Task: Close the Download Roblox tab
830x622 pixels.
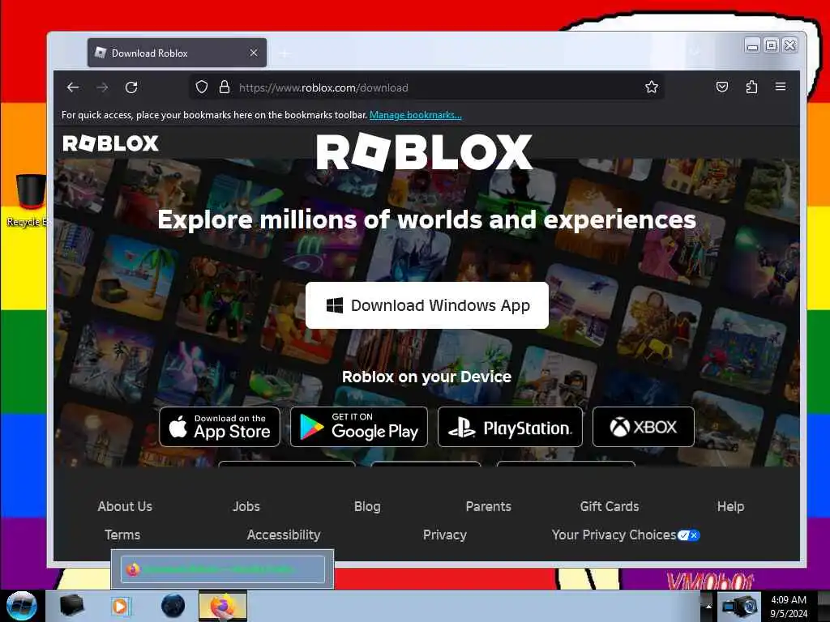Action: click(x=254, y=53)
